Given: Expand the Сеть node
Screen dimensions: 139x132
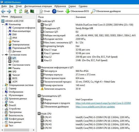Looking at the screenshot, I should click(3, 102).
